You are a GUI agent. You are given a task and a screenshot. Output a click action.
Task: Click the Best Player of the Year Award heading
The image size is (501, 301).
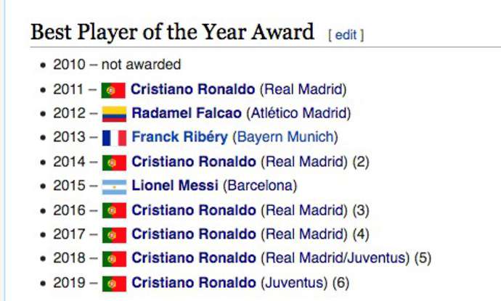172,33
